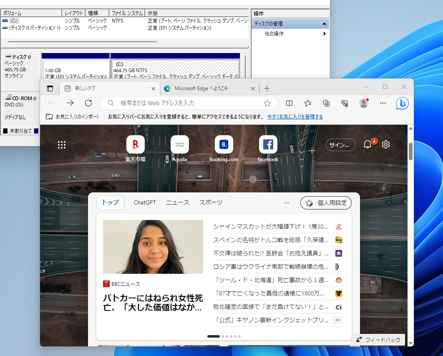Select the ChatGPT feed tab

pos(145,202)
